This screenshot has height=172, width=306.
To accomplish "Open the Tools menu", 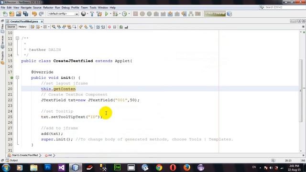I will [93, 8].
